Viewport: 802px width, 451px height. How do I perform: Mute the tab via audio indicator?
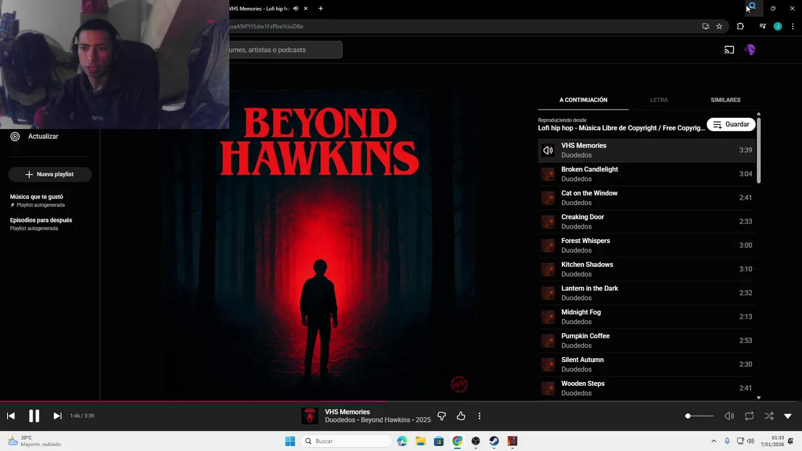click(x=295, y=9)
